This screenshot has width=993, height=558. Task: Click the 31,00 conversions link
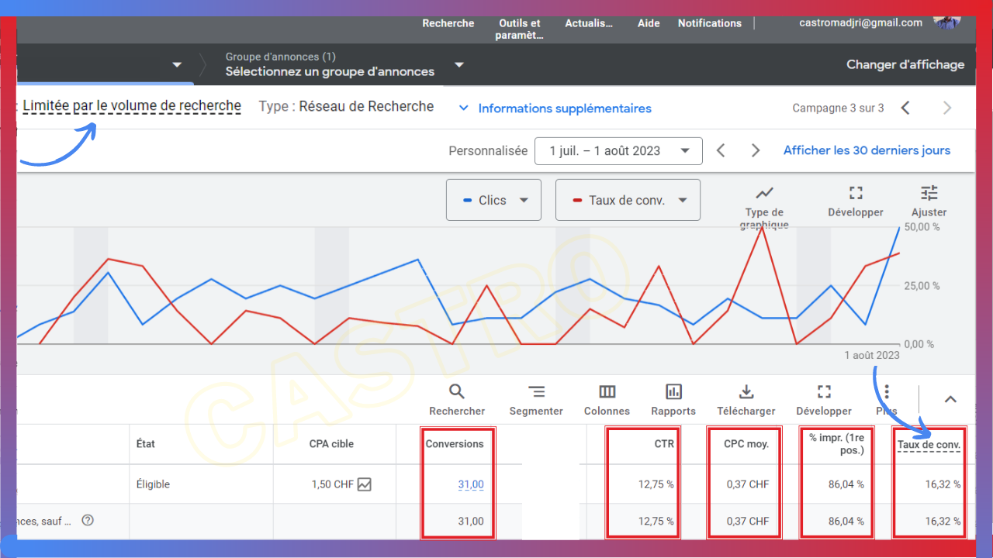(x=470, y=484)
